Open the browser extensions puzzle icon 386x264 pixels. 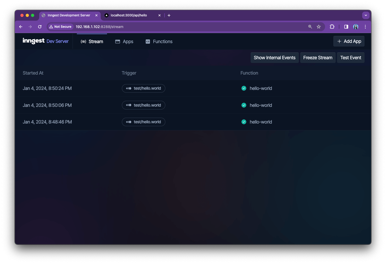pyautogui.click(x=332, y=27)
